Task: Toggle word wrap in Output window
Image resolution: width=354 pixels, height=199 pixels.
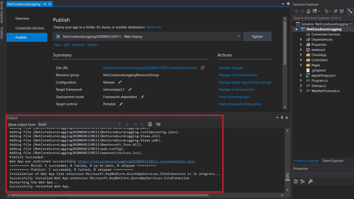Action: click(x=158, y=124)
